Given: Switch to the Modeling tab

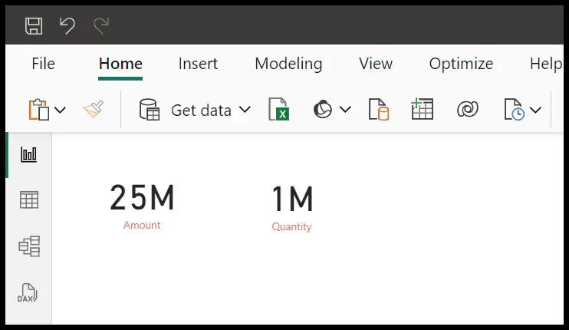Looking at the screenshot, I should tap(288, 64).
